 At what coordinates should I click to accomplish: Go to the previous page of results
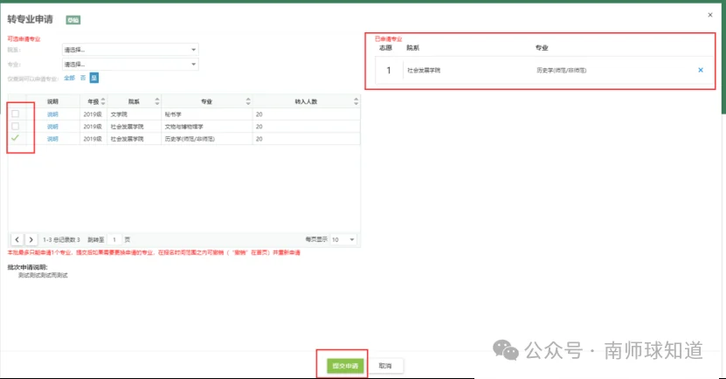click(x=17, y=239)
